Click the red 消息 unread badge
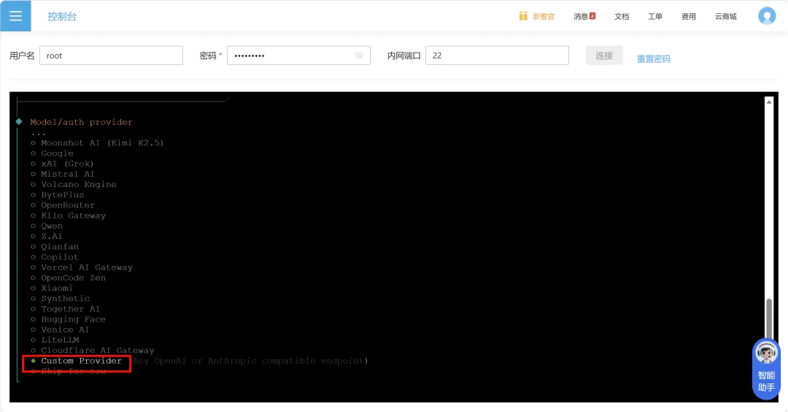The image size is (788, 412). (x=592, y=16)
